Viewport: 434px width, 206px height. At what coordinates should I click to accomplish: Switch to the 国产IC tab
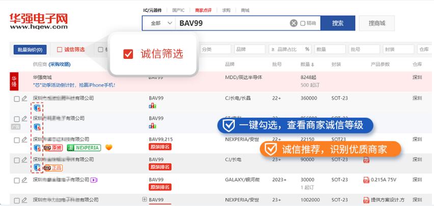[178, 10]
